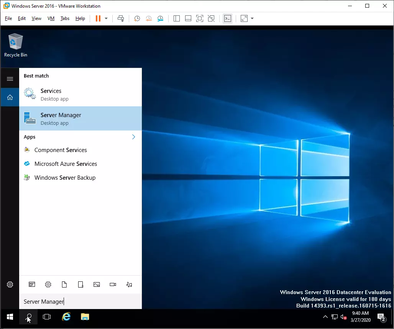Enter full screen mode icon

coord(200,18)
